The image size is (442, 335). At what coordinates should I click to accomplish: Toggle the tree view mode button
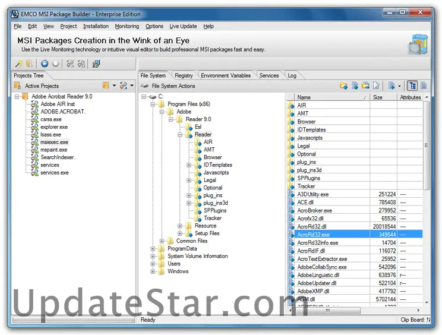click(413, 86)
